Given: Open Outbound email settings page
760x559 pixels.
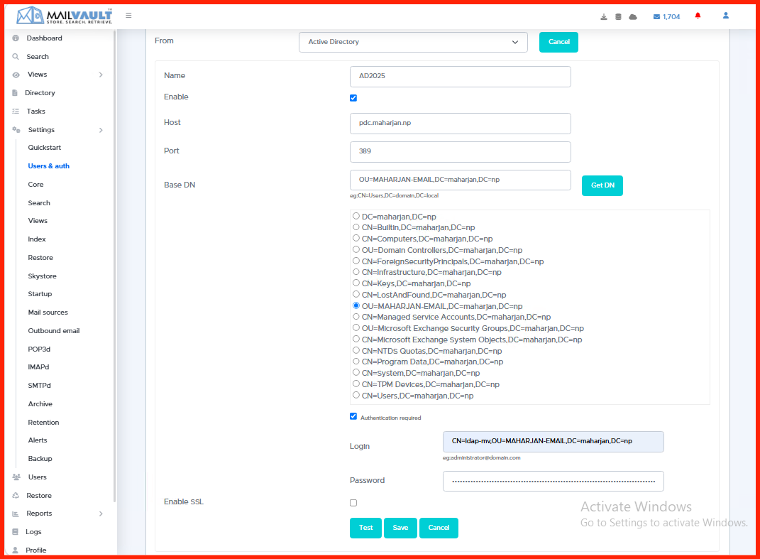Looking at the screenshot, I should coord(54,331).
